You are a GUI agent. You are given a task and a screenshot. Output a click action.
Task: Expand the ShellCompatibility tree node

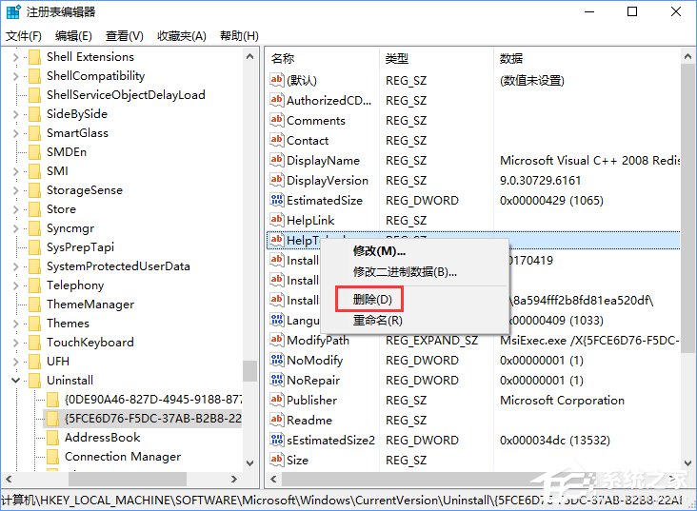tap(15, 76)
